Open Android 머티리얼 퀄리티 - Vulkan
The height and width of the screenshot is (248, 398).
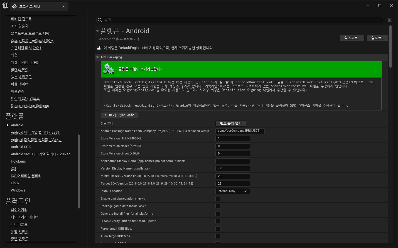point(36,140)
